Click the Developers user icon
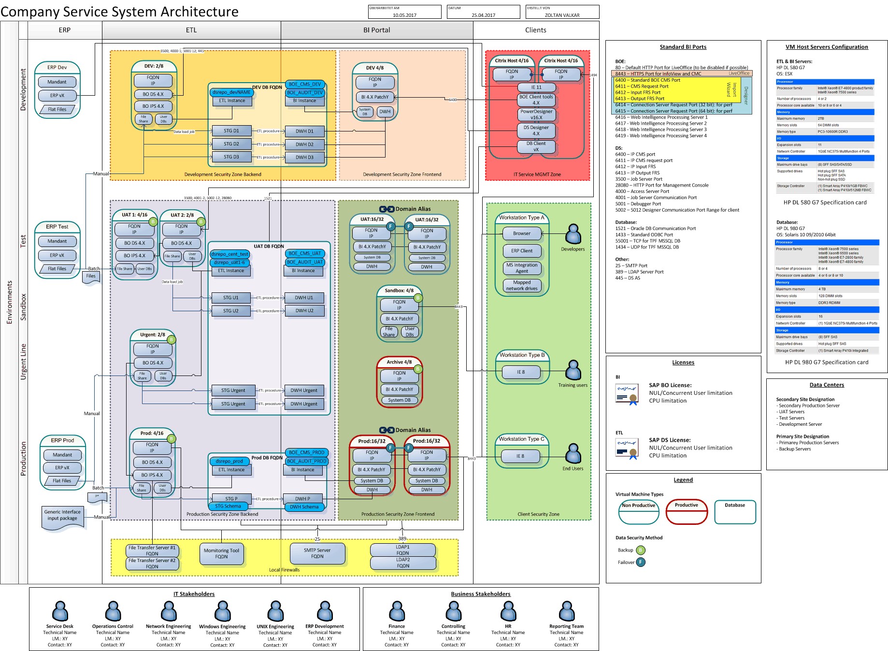 point(573,234)
